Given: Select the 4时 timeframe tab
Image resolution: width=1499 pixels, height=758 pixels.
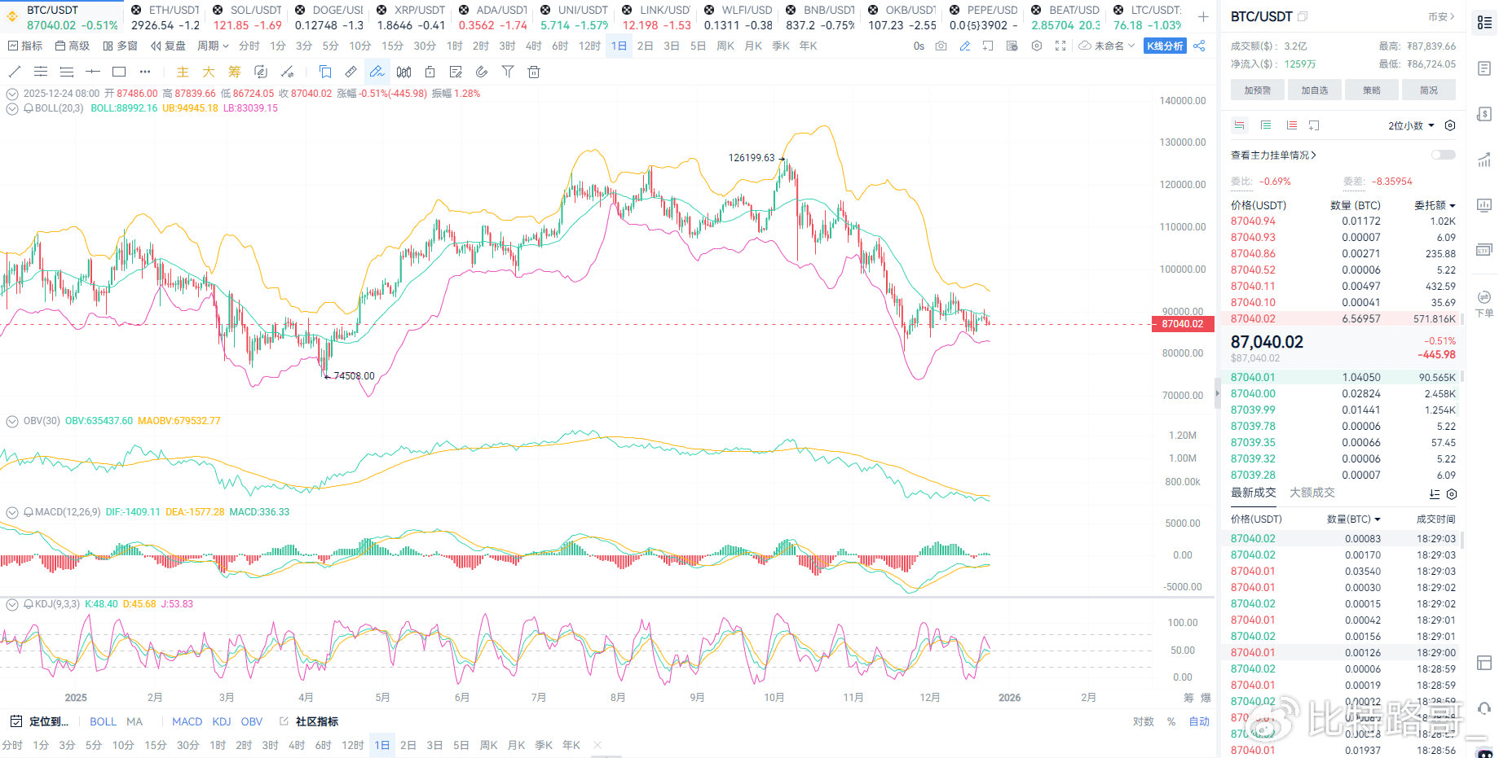Looking at the screenshot, I should [534, 46].
